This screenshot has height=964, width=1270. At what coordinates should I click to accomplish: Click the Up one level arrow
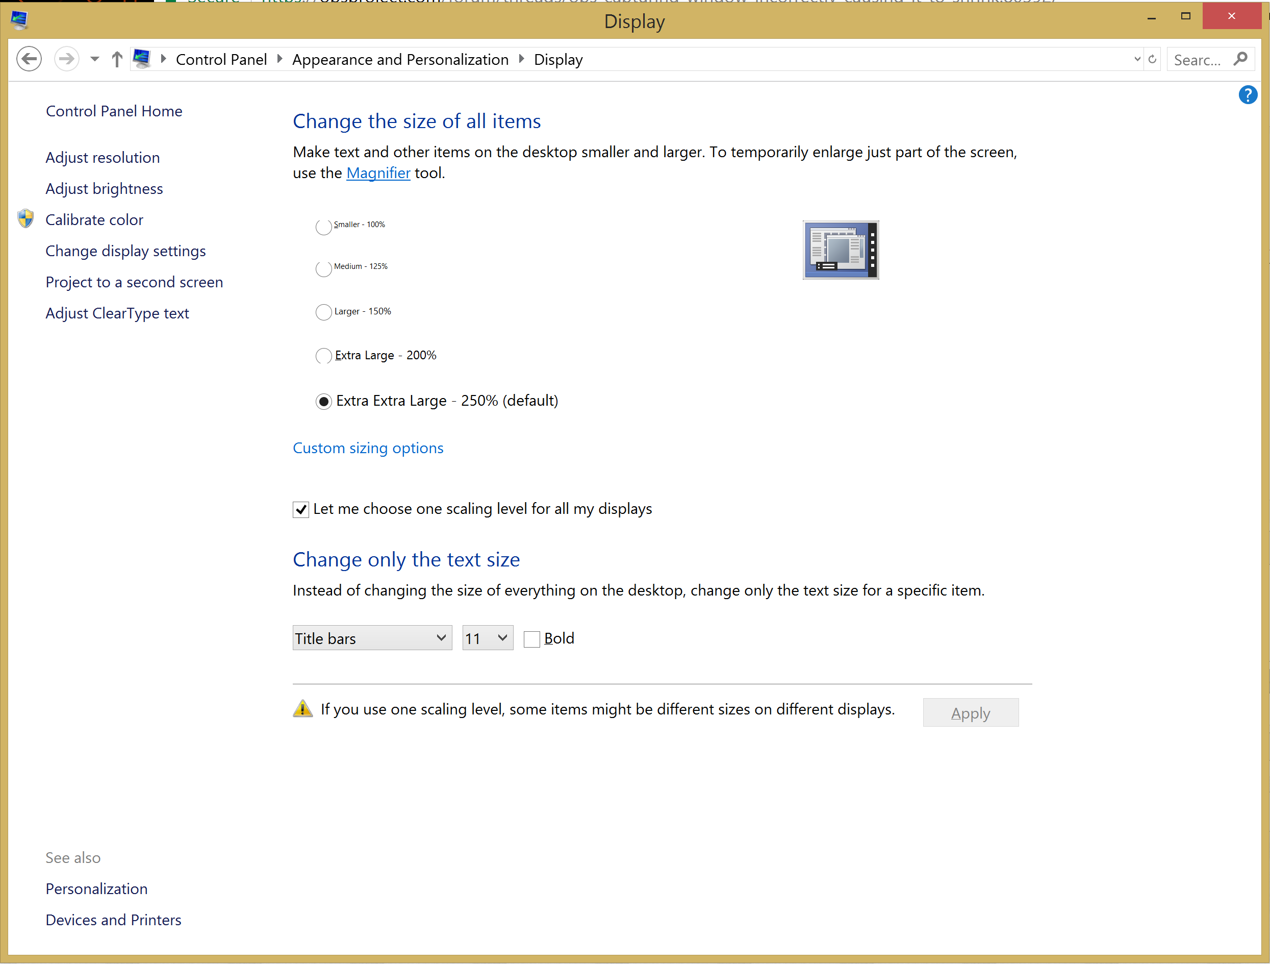[117, 59]
